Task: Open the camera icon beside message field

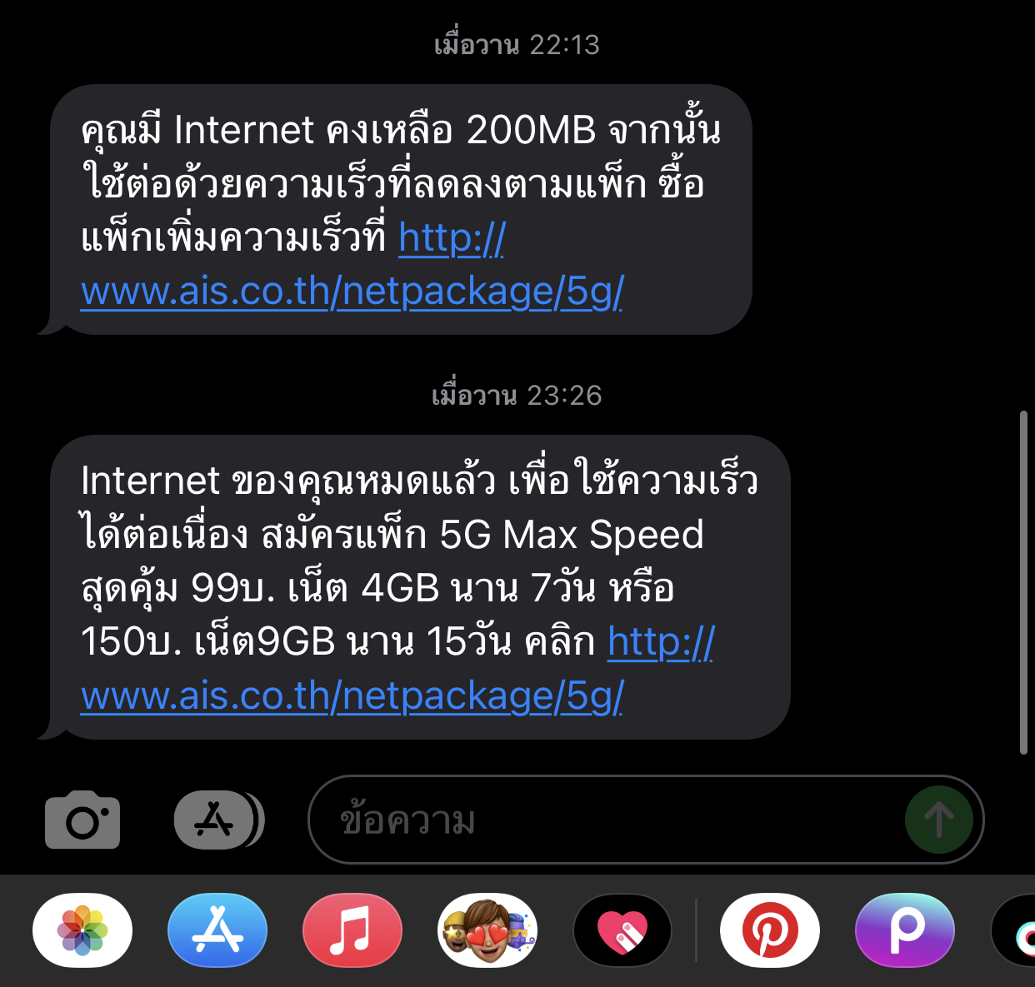Action: 82,820
